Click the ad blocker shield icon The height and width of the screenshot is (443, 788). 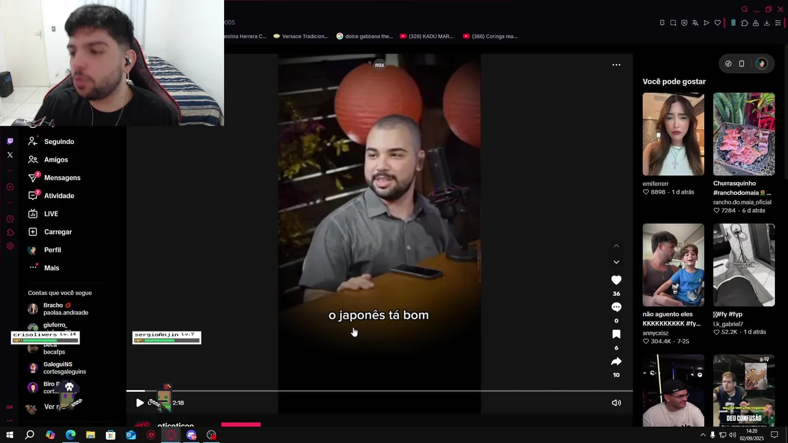pyautogui.click(x=684, y=23)
